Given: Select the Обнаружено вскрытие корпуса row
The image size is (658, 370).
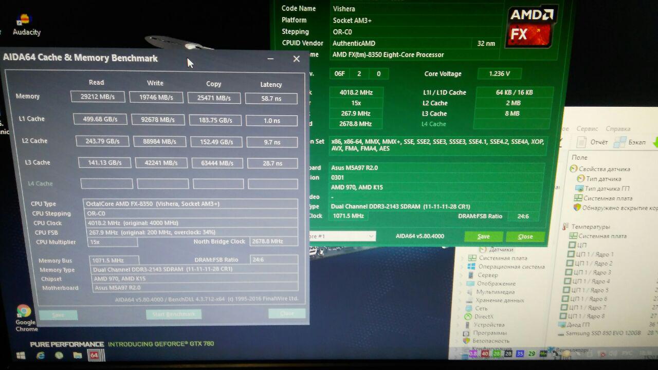Looking at the screenshot, I should [615, 208].
